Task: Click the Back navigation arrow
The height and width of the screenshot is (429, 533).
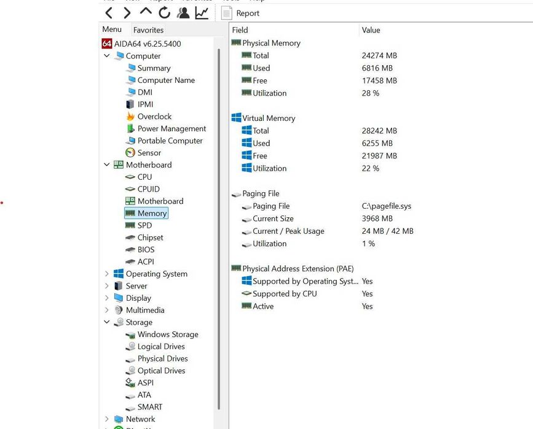Action: tap(109, 14)
